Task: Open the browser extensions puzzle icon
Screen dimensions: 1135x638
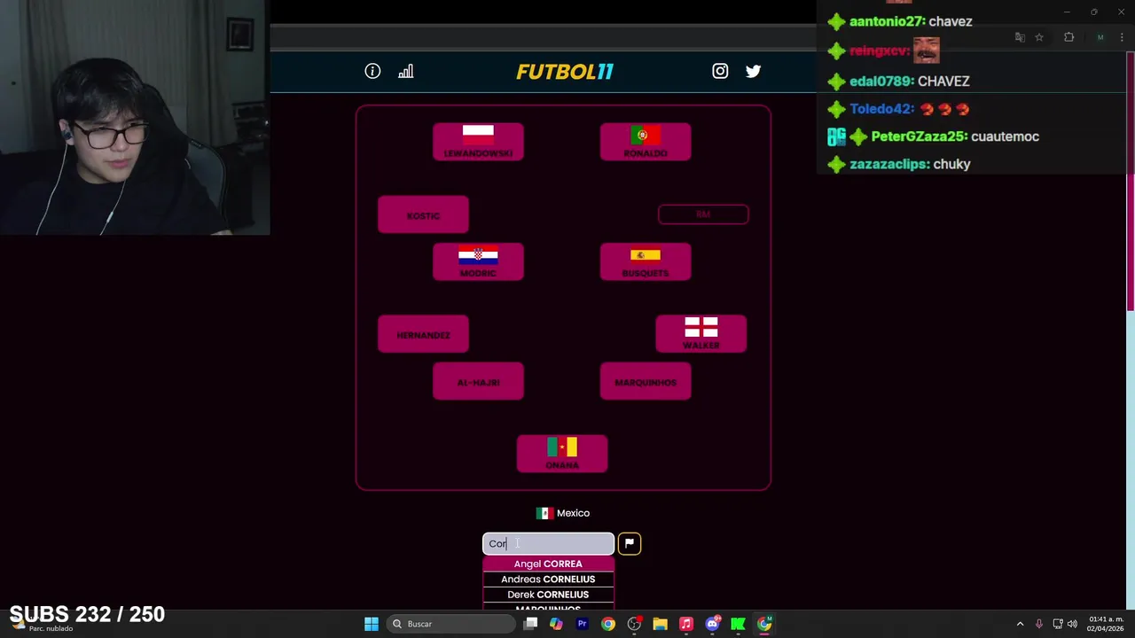Action: pos(1068,37)
